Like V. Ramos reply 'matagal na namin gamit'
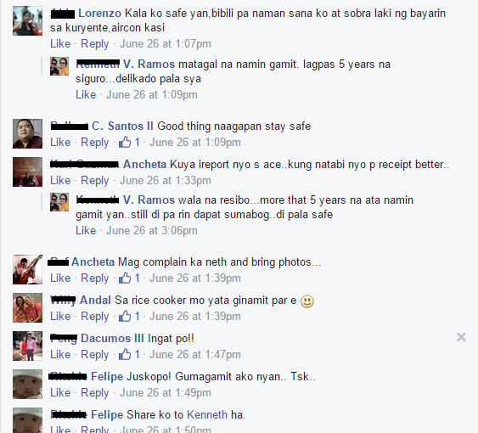 pyautogui.click(x=86, y=94)
